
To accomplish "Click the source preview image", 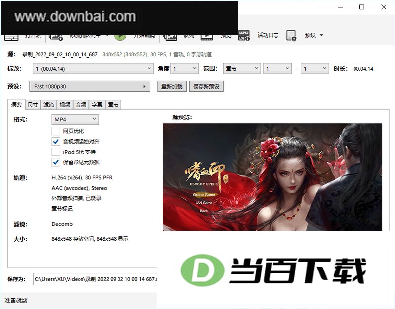I will click(273, 177).
